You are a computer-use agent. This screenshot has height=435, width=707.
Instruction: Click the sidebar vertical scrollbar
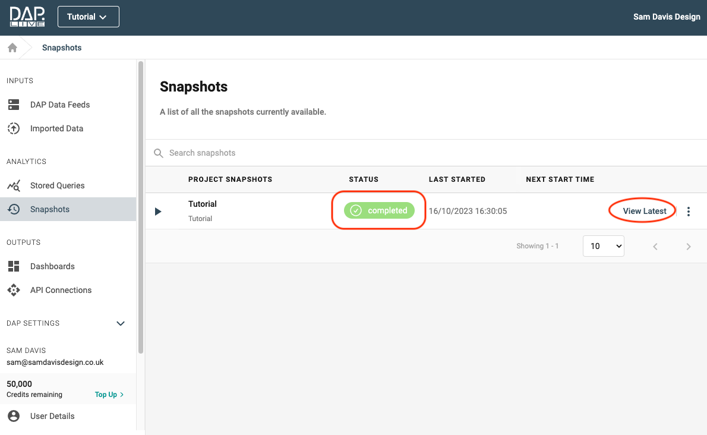click(x=141, y=208)
